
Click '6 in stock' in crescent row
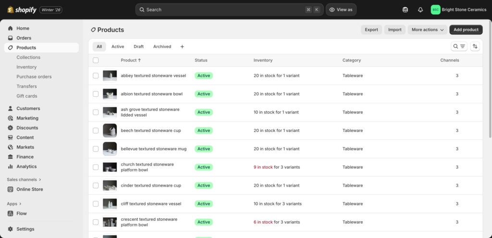[263, 222]
